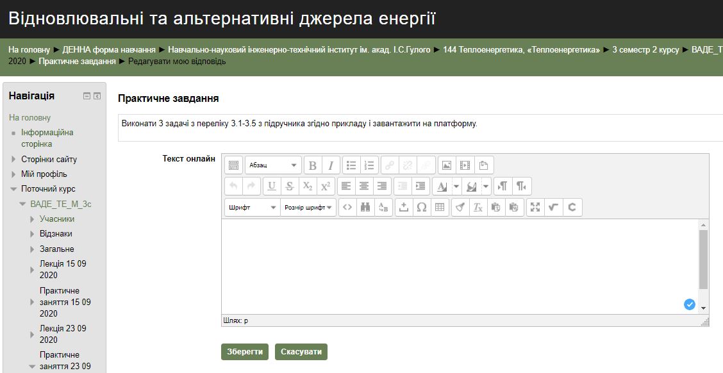This screenshot has width=723, height=373.
Task: Toggle HTML source code view
Action: (347, 207)
